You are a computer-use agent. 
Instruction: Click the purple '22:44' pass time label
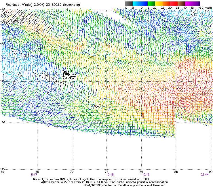click(x=205, y=175)
